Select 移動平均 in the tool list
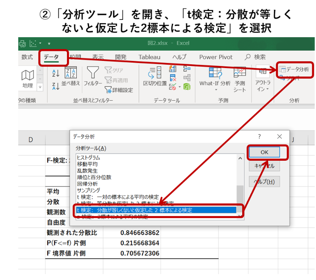316x280 pixels. (x=157, y=164)
